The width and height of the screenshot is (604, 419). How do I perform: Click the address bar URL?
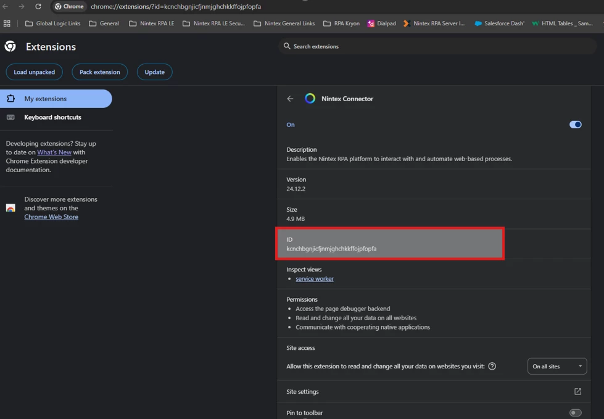[176, 7]
